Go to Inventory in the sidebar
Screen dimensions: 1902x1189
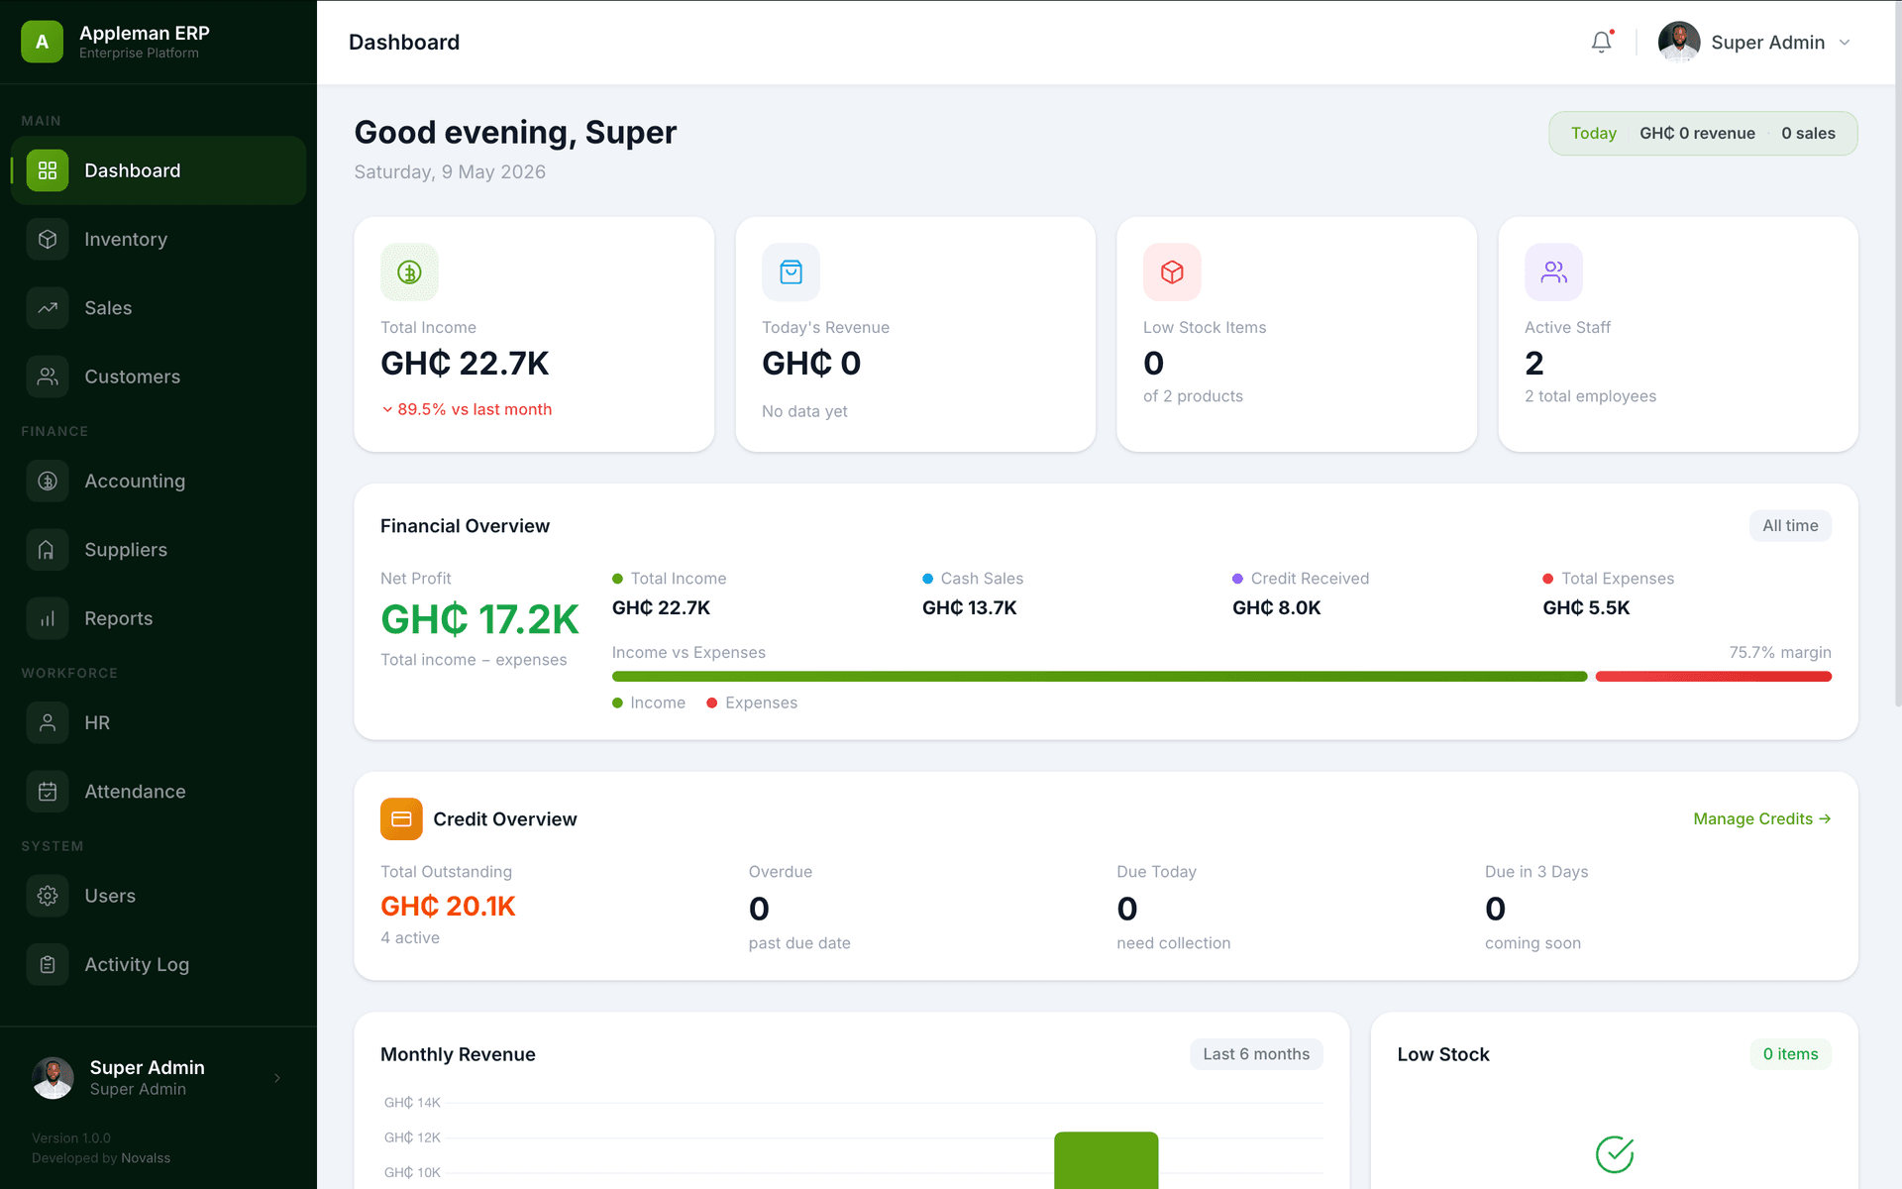point(158,239)
